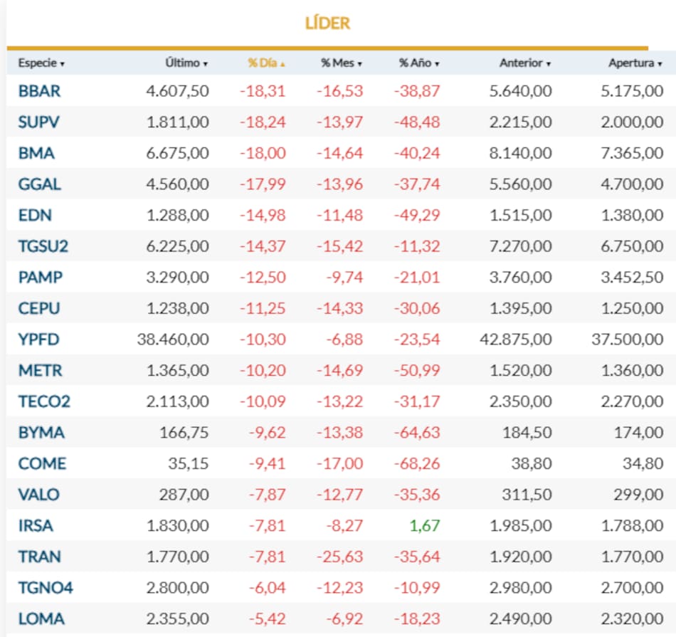Open the GGAL stock page

click(39, 184)
